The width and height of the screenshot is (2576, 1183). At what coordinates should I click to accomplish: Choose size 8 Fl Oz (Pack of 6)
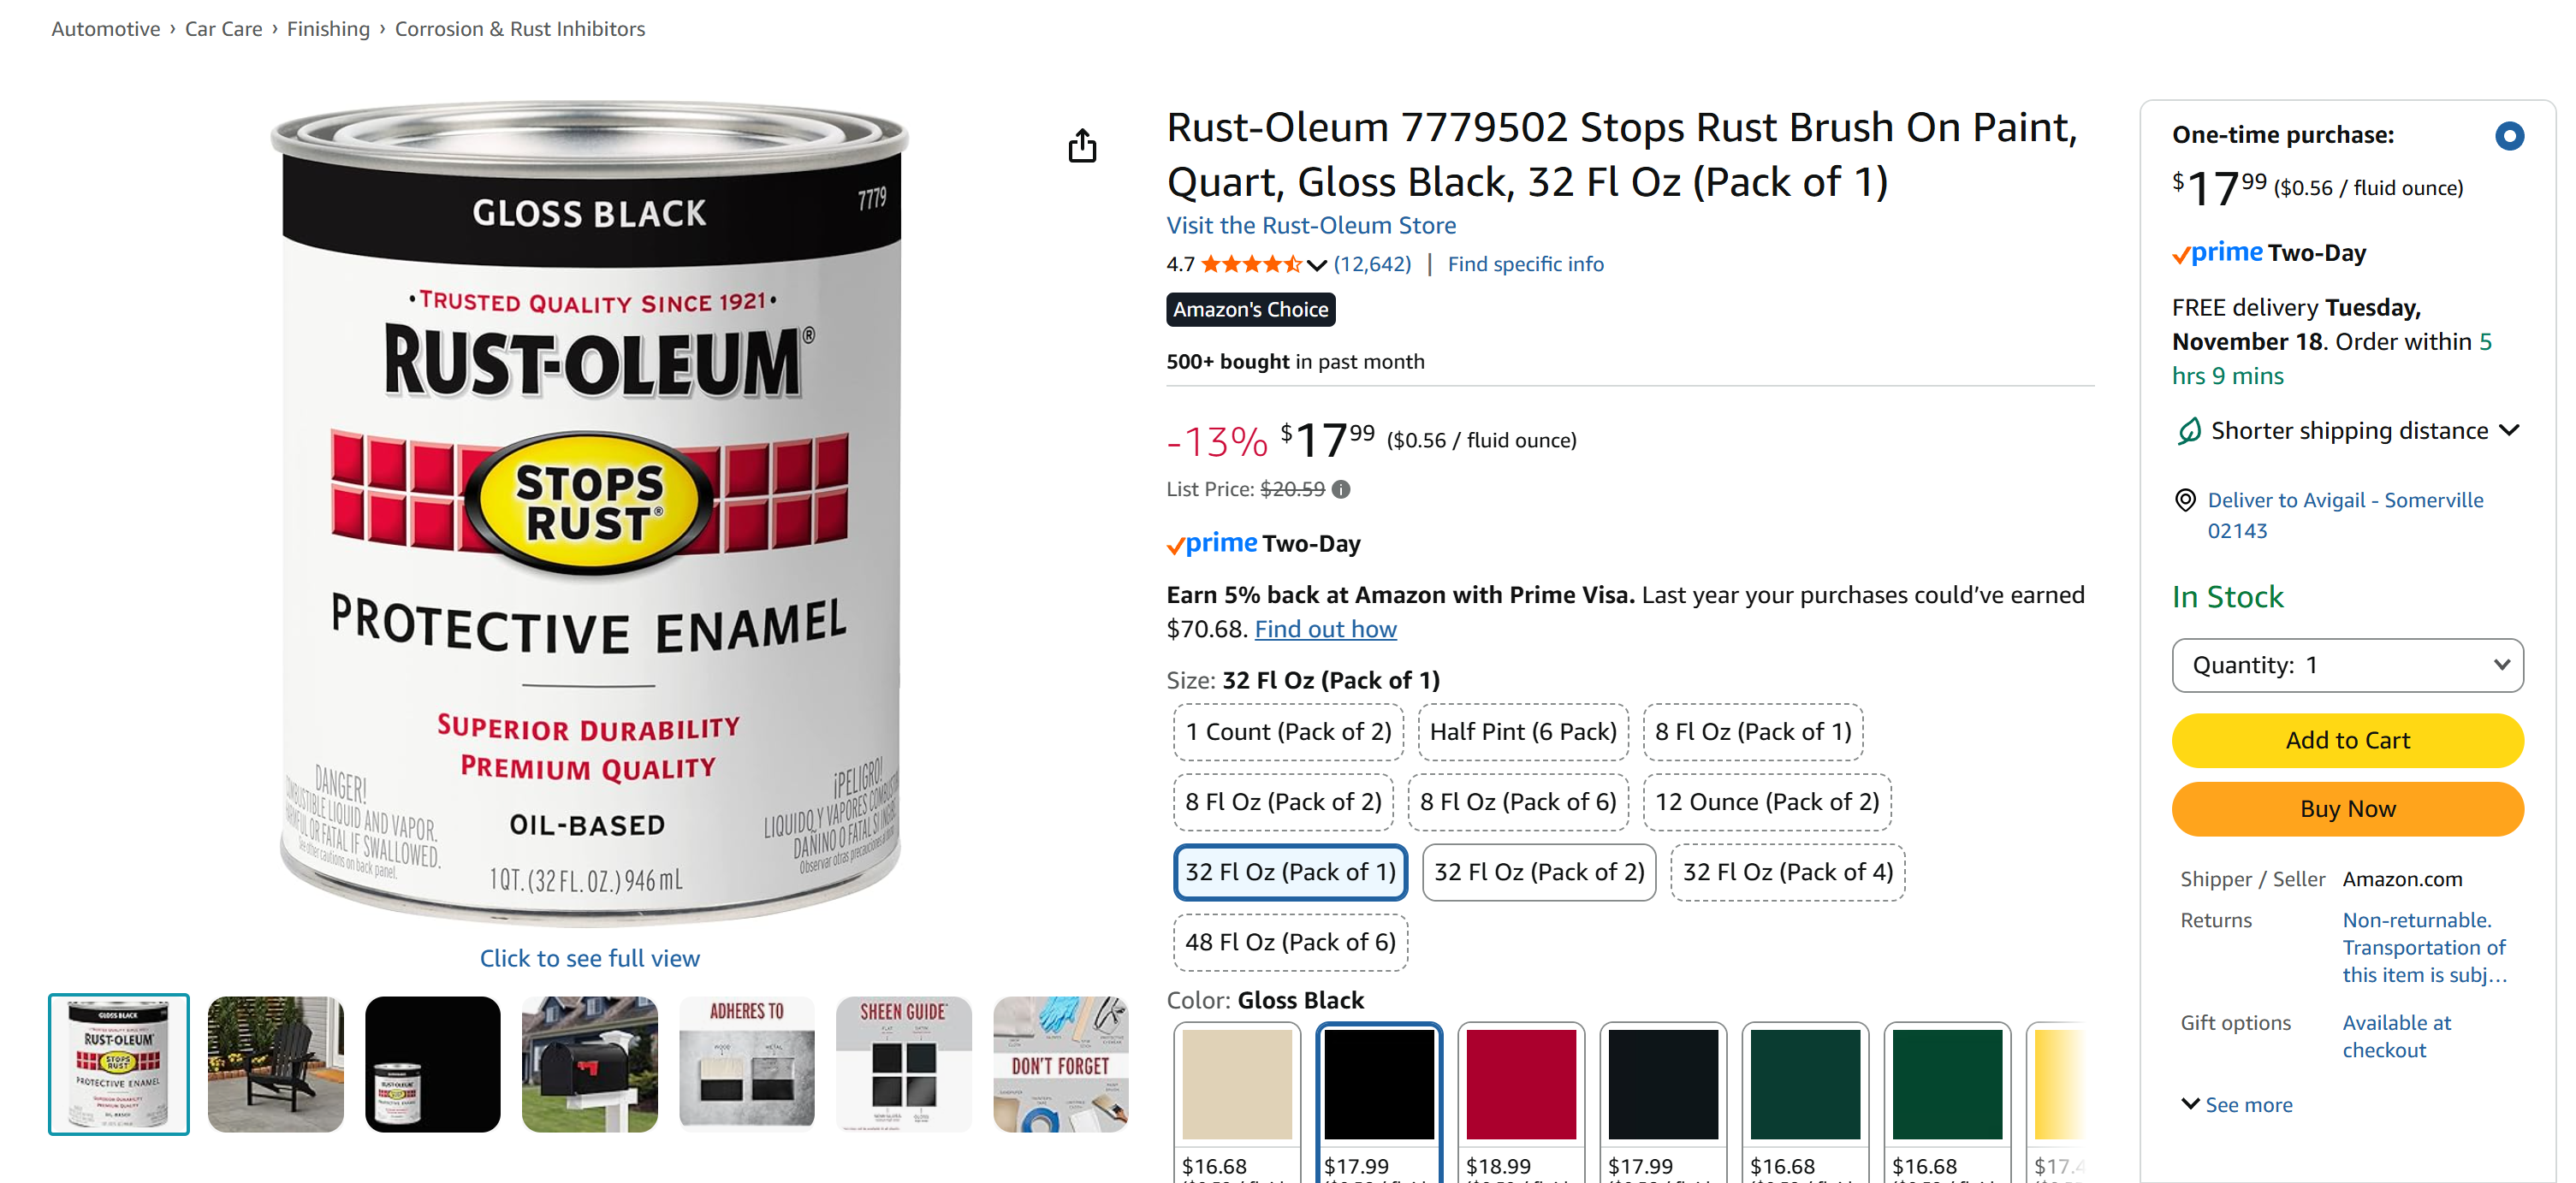[x=1517, y=802]
